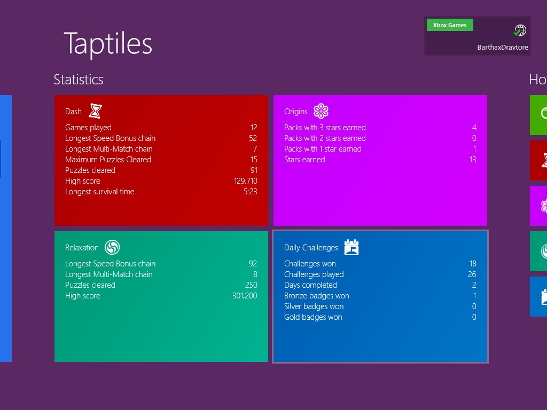Open the red Dash tile at right edge
Image resolution: width=547 pixels, height=410 pixels.
[x=538, y=160]
